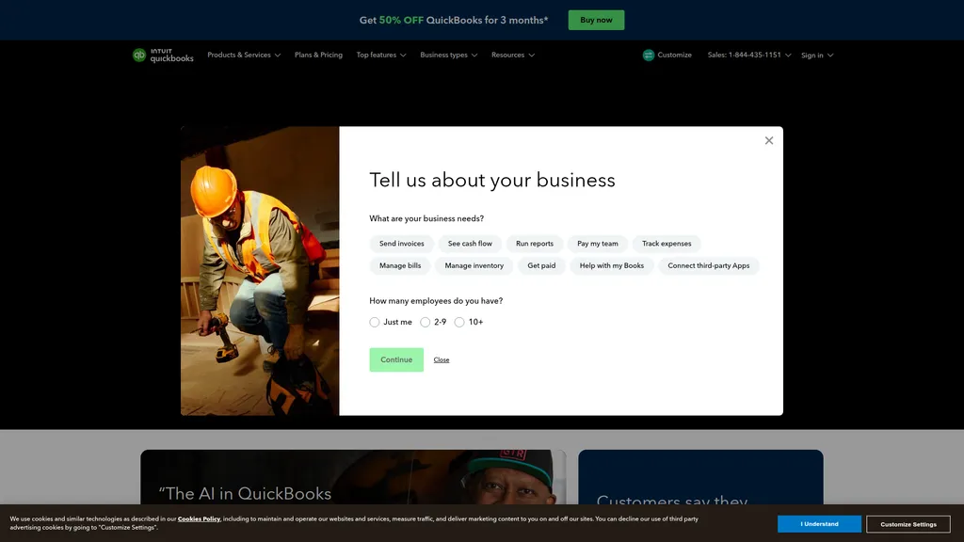Screen dimensions: 964x542
Task: Select the Just me radio button
Action: (375, 322)
